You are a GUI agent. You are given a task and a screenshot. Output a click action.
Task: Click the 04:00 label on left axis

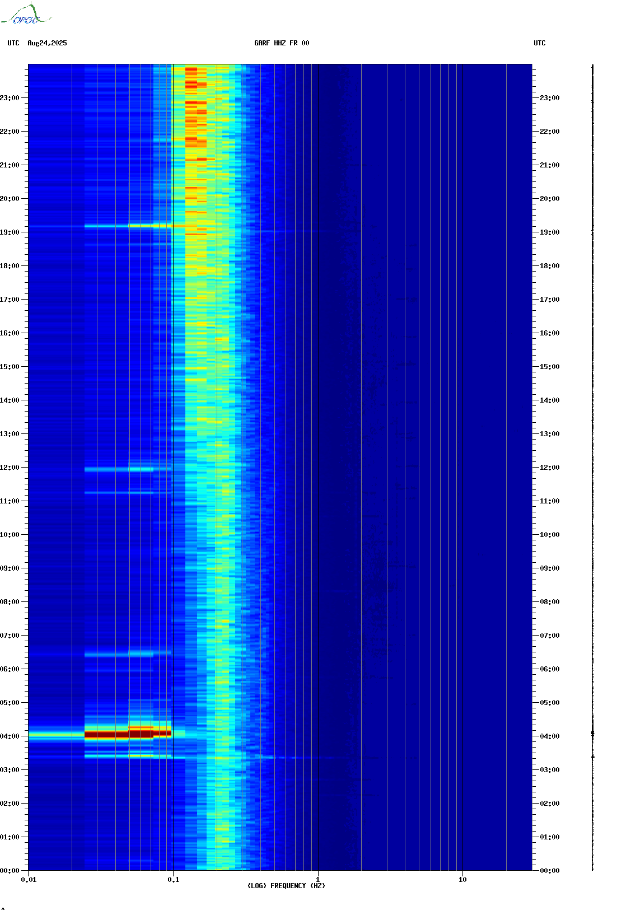(10, 736)
